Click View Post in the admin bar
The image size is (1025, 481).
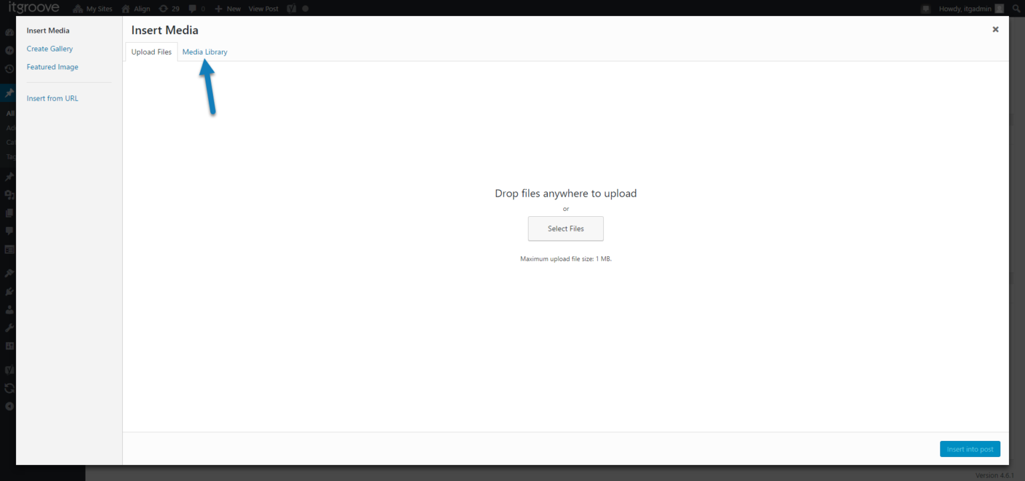pos(263,9)
